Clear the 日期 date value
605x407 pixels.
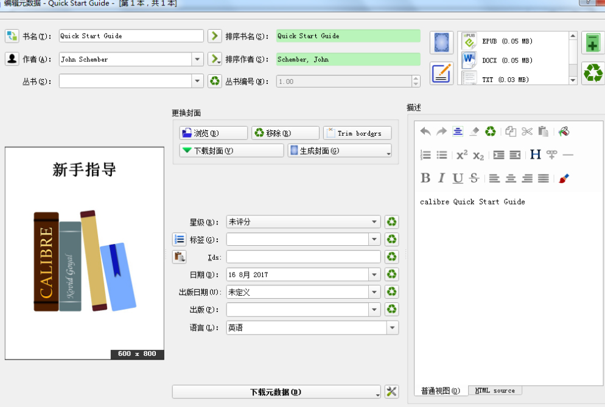click(x=391, y=274)
